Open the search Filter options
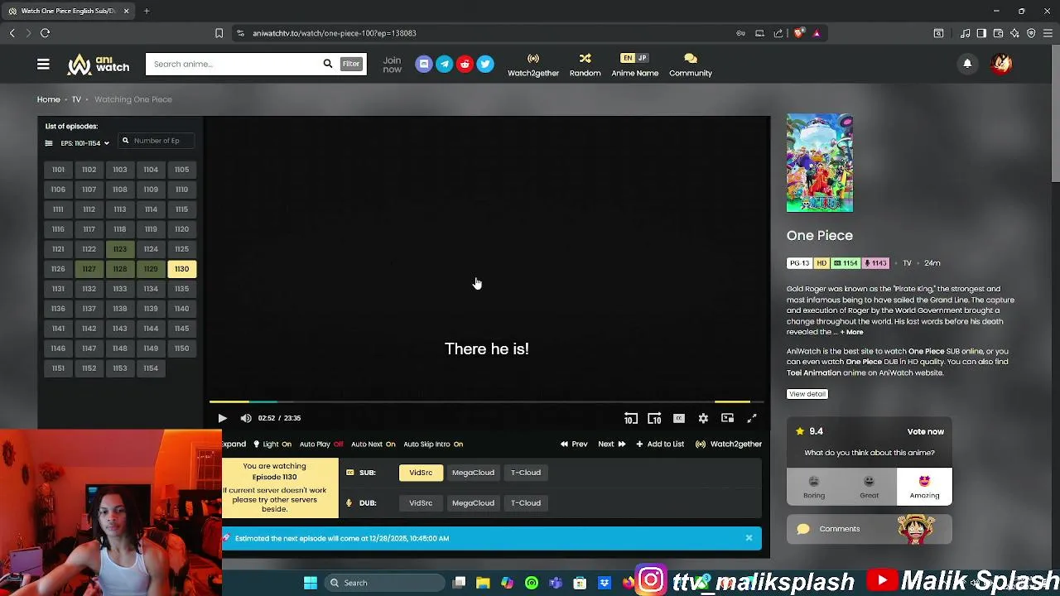The height and width of the screenshot is (596, 1060). [351, 64]
